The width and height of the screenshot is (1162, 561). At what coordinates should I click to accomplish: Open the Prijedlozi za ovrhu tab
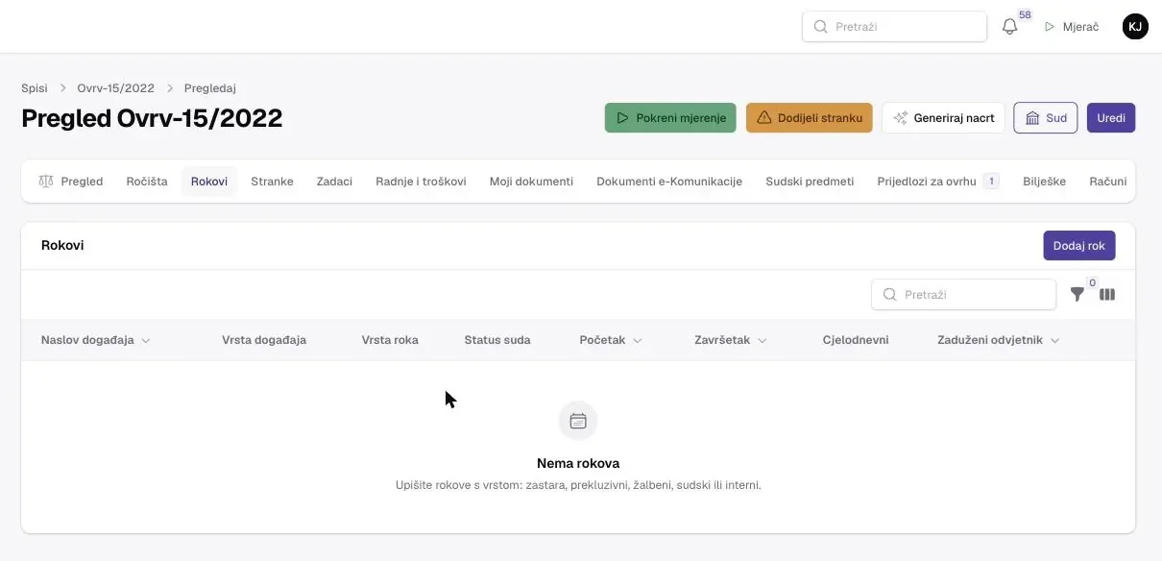coord(938,182)
